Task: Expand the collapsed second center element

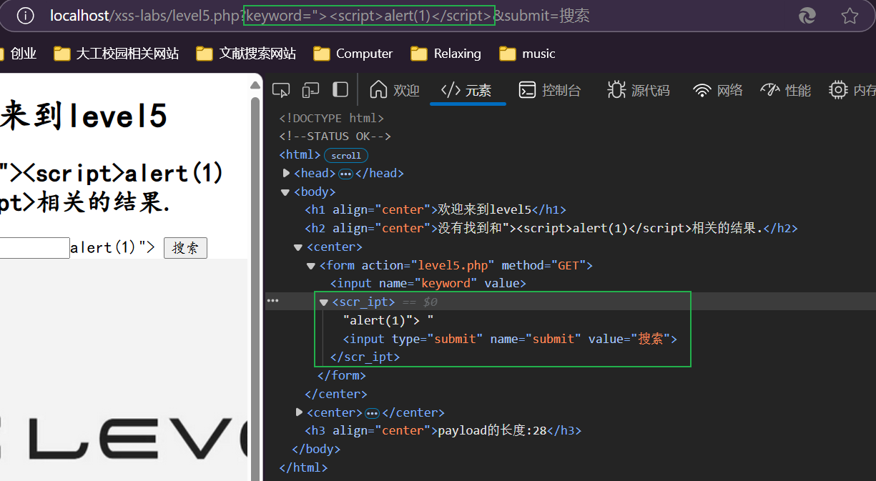Action: (300, 412)
